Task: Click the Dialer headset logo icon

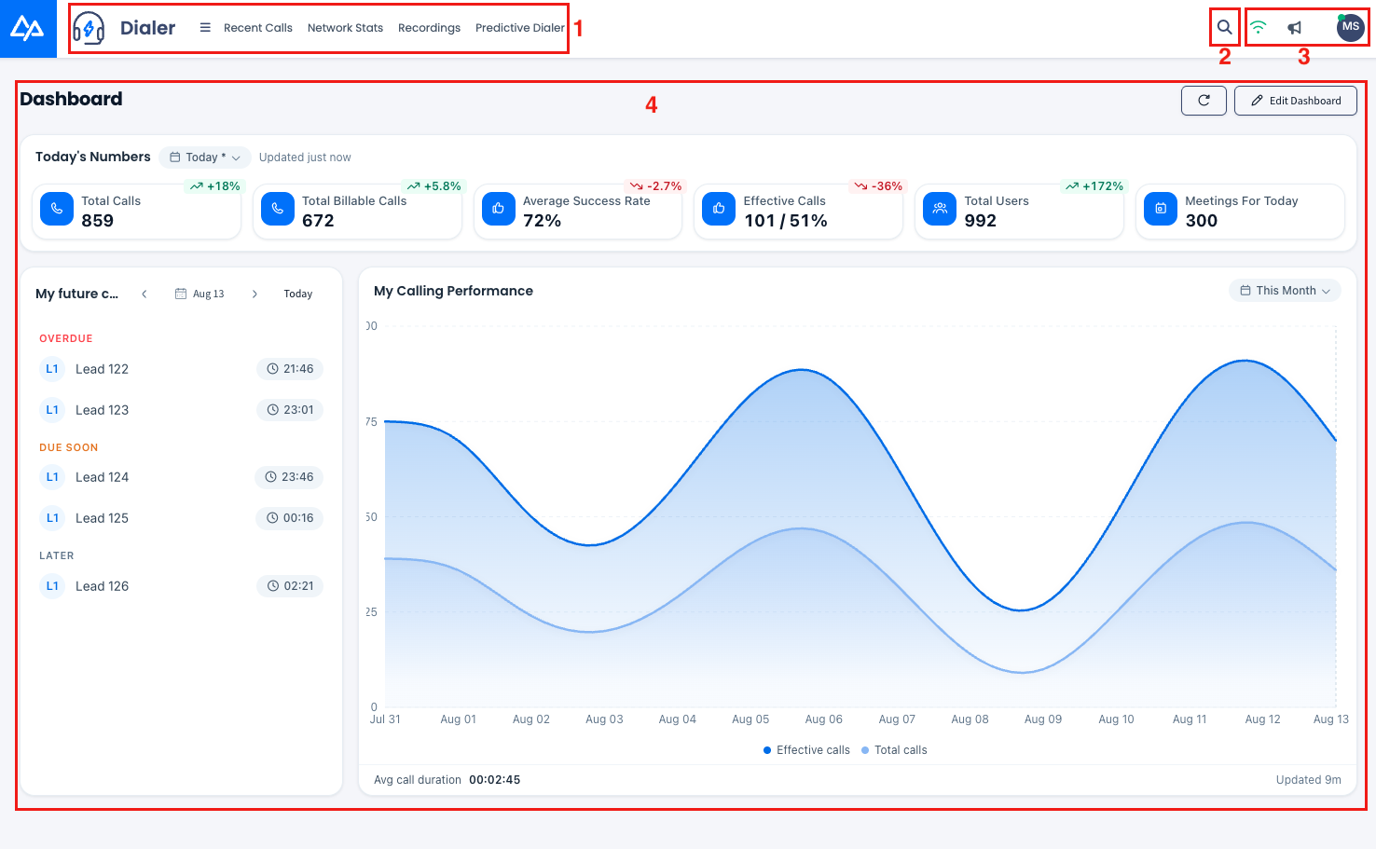Action: pyautogui.click(x=89, y=28)
